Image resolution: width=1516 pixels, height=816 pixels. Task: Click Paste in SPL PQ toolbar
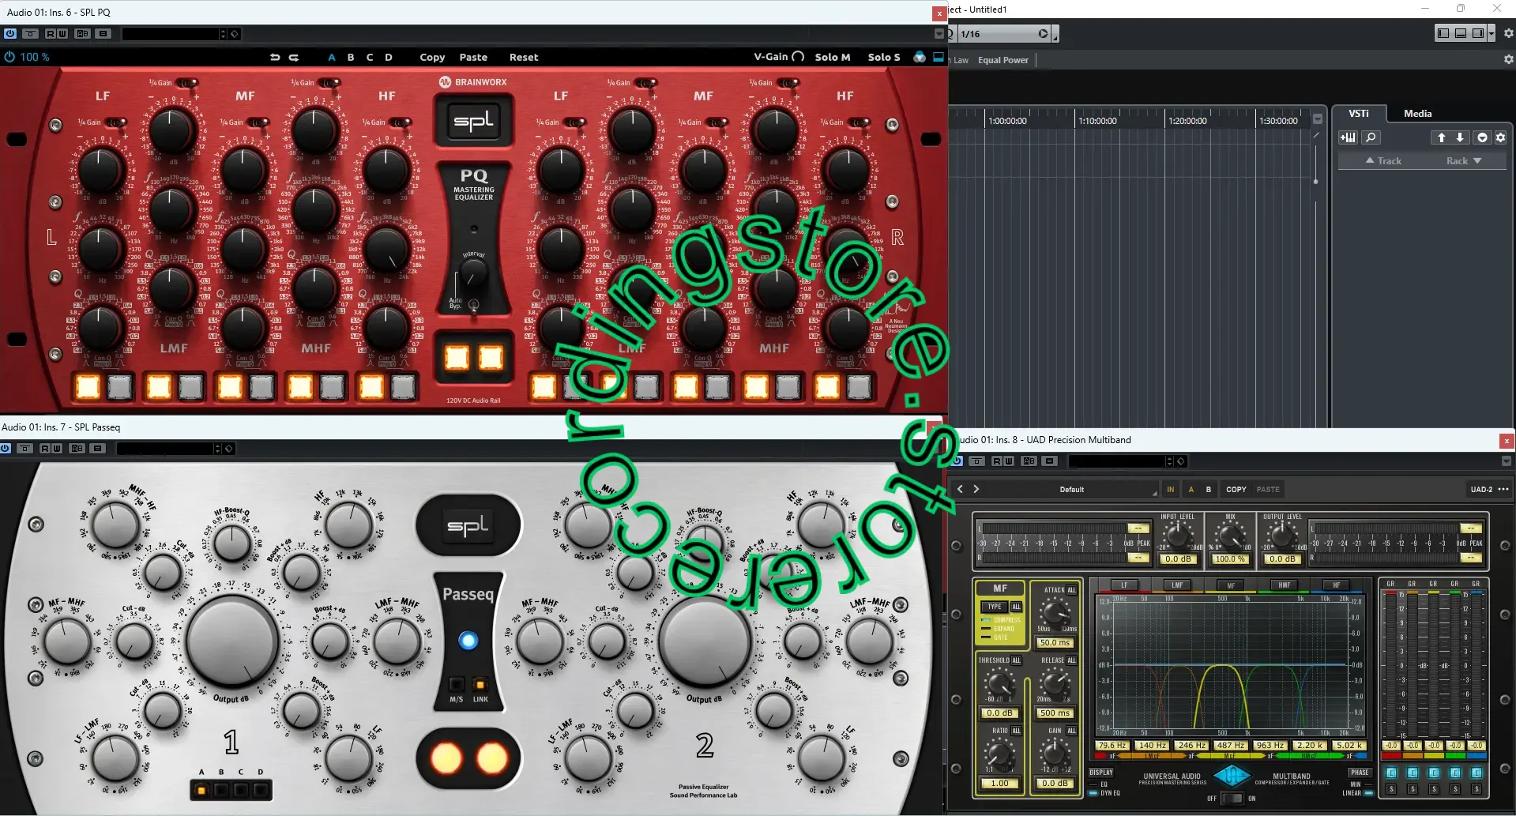pyautogui.click(x=473, y=57)
